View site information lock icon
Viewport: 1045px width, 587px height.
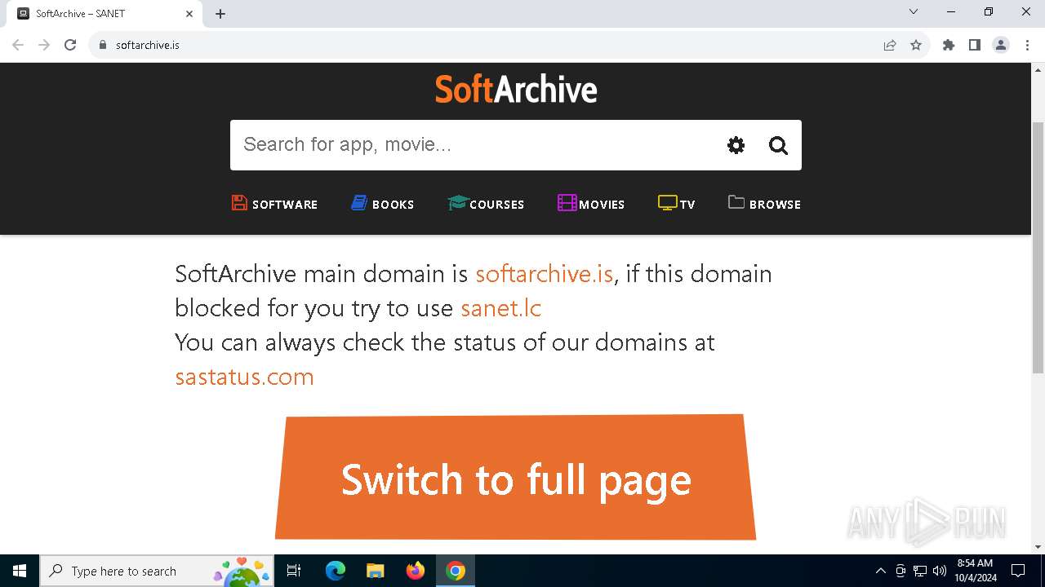(103, 45)
